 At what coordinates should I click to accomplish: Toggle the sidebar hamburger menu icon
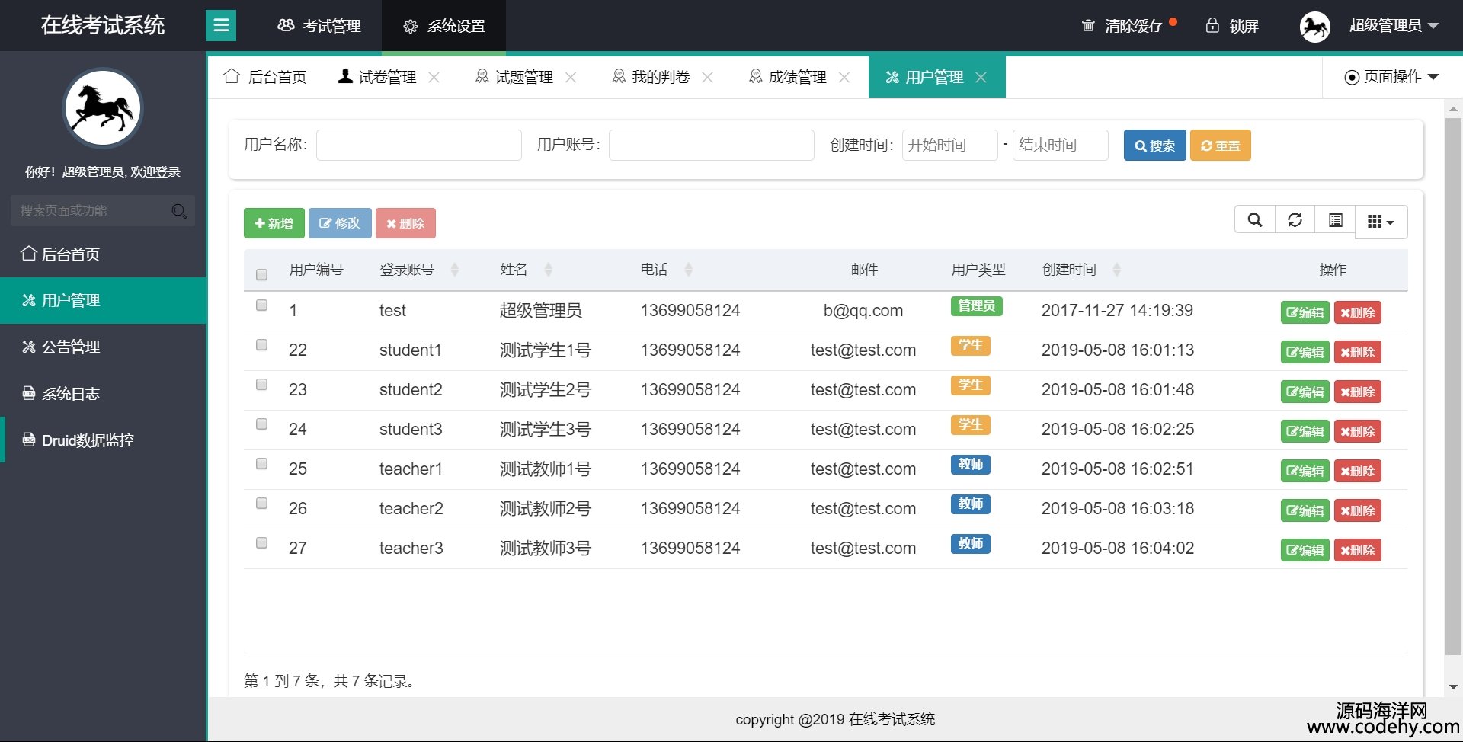click(x=221, y=26)
